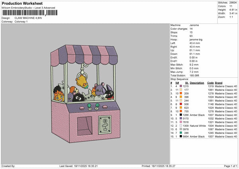
Task: Click the Zoom value 1:1
Action: (231, 17)
